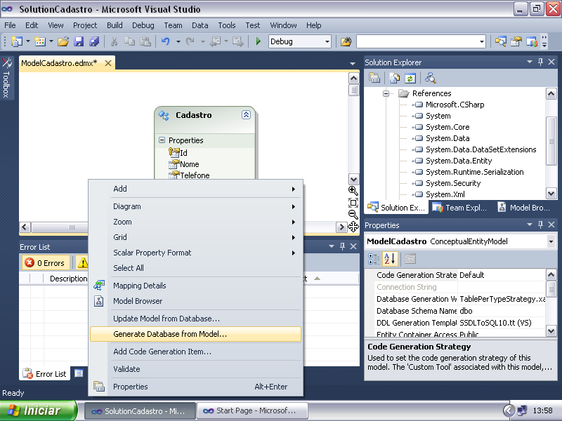Click Solution Explorer Refresh icon
The height and width of the screenshot is (421, 562).
(410, 78)
